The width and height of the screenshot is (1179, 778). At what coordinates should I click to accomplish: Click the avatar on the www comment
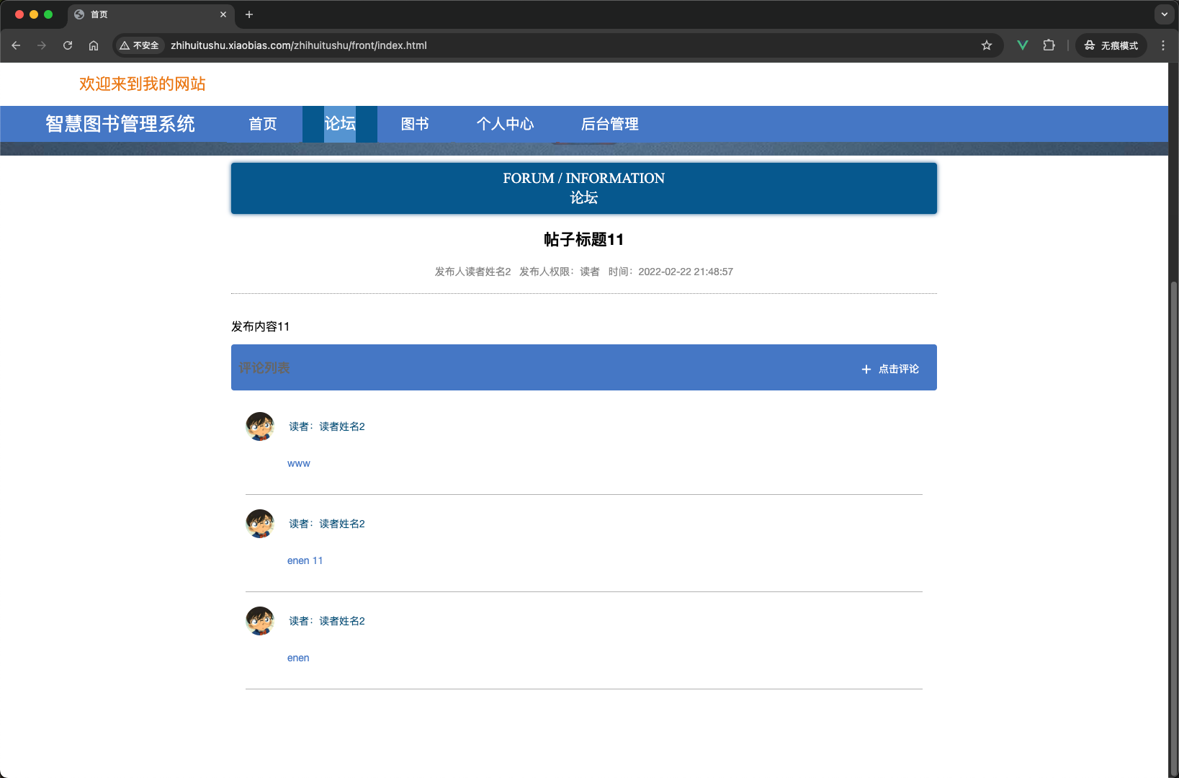coord(260,426)
